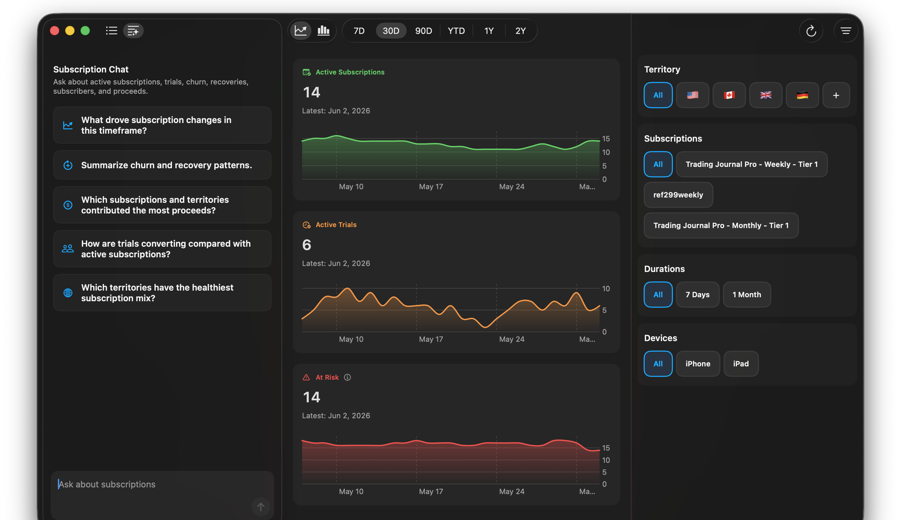Filter by Trading Journal Pro Monthly Tier 1
The height and width of the screenshot is (520, 901).
pos(721,225)
